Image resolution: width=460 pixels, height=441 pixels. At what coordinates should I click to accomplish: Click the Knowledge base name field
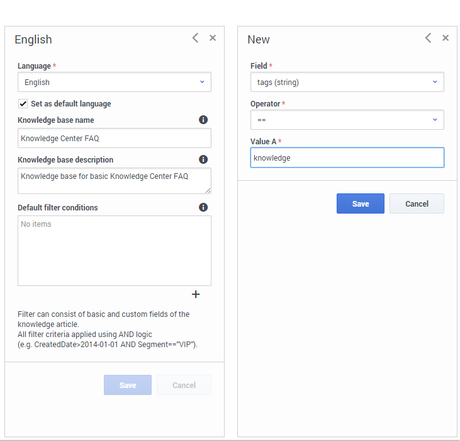point(115,138)
